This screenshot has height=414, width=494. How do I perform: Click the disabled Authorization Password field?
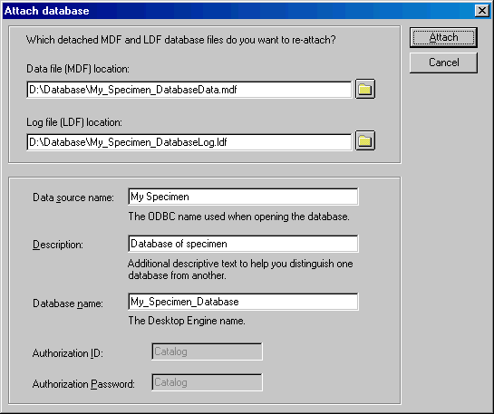point(207,382)
